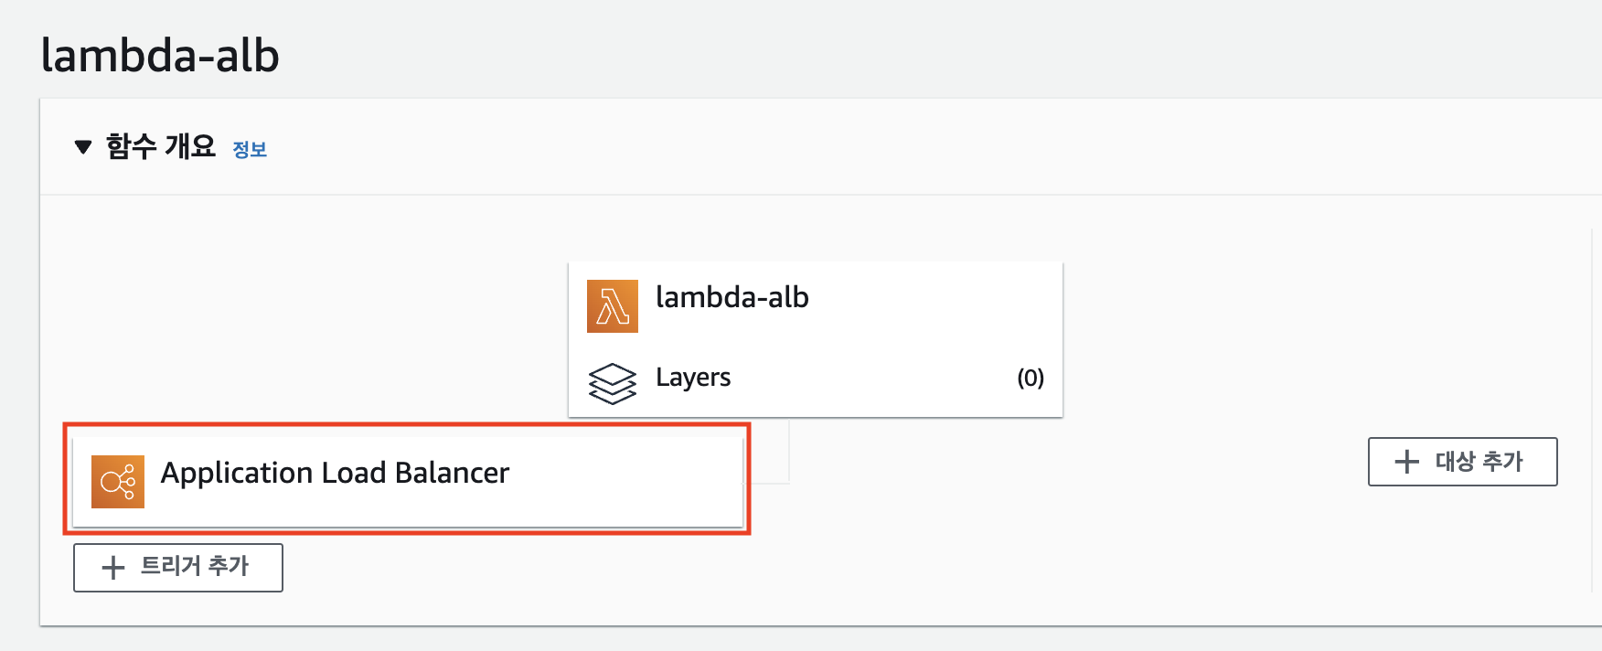Click Application Load Balancer text label

pos(336,473)
